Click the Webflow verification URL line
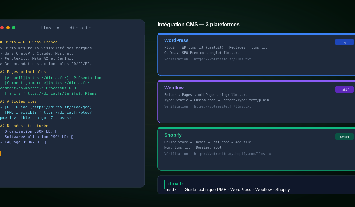The width and height of the screenshot is (355, 207). pyautogui.click(x=208, y=106)
